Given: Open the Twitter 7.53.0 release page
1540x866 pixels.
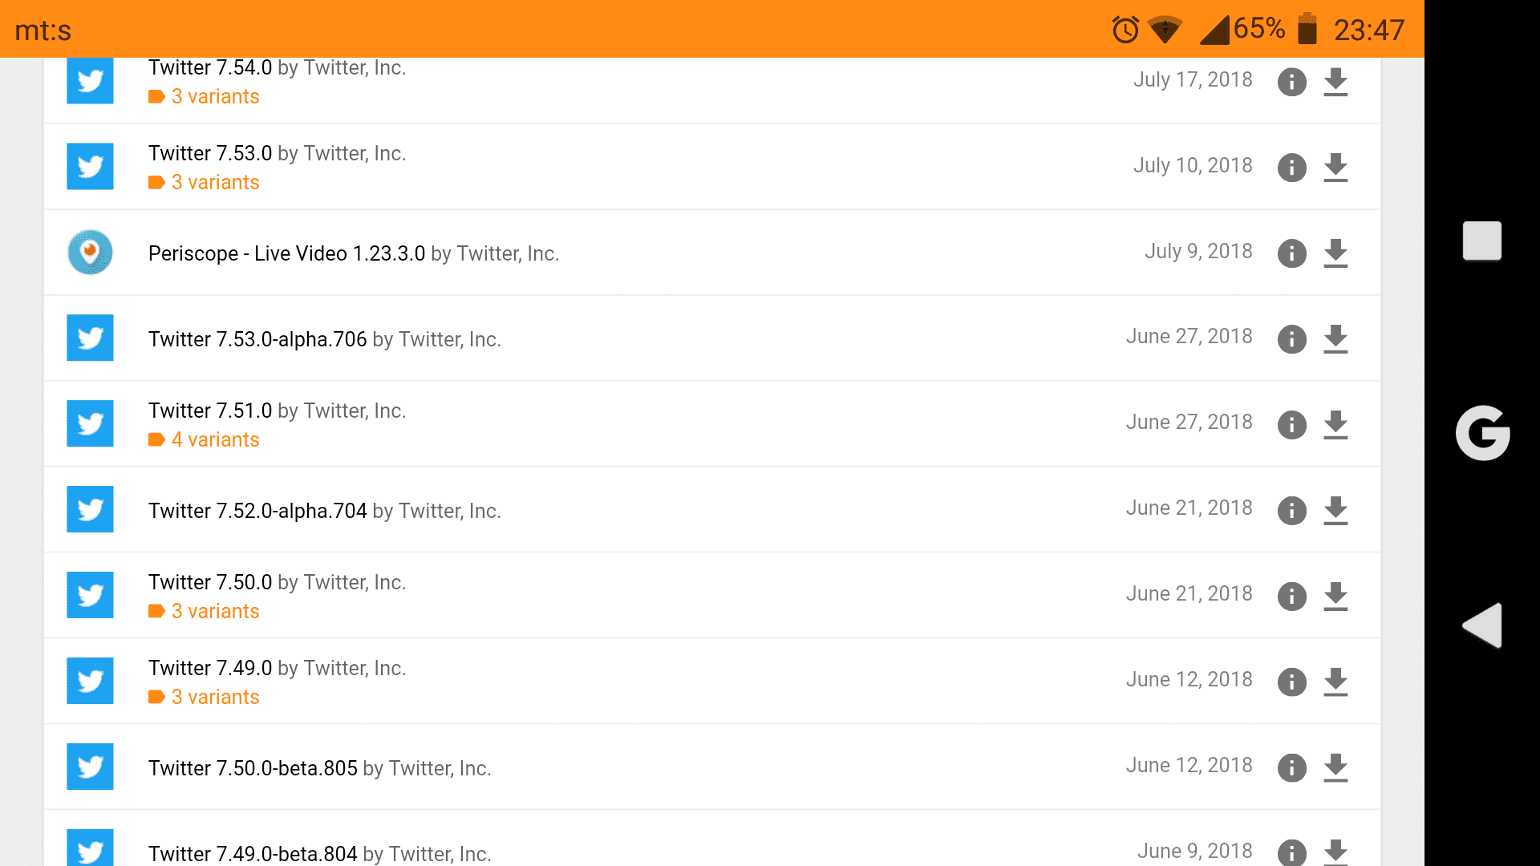Looking at the screenshot, I should pyautogui.click(x=210, y=152).
